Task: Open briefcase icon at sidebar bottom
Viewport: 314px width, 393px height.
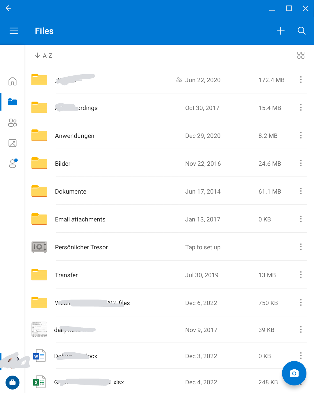Action: [13, 383]
